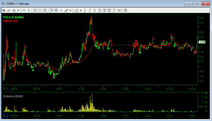Click the Price (Candle) legend label
The height and width of the screenshot is (121, 212).
pos(13,17)
